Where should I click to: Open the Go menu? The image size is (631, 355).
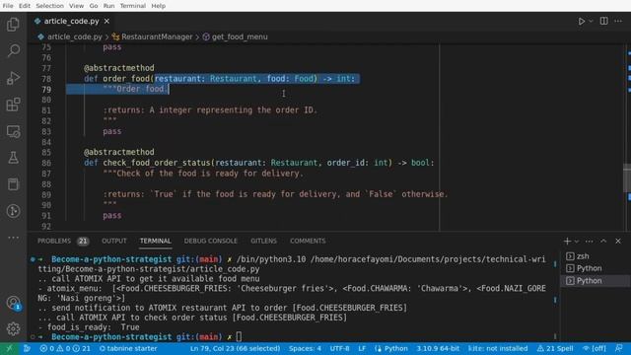(x=94, y=6)
